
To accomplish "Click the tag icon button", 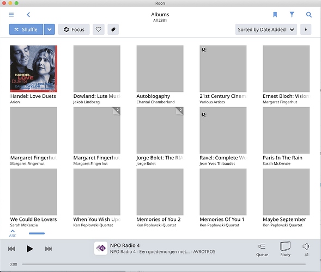I will (x=113, y=29).
